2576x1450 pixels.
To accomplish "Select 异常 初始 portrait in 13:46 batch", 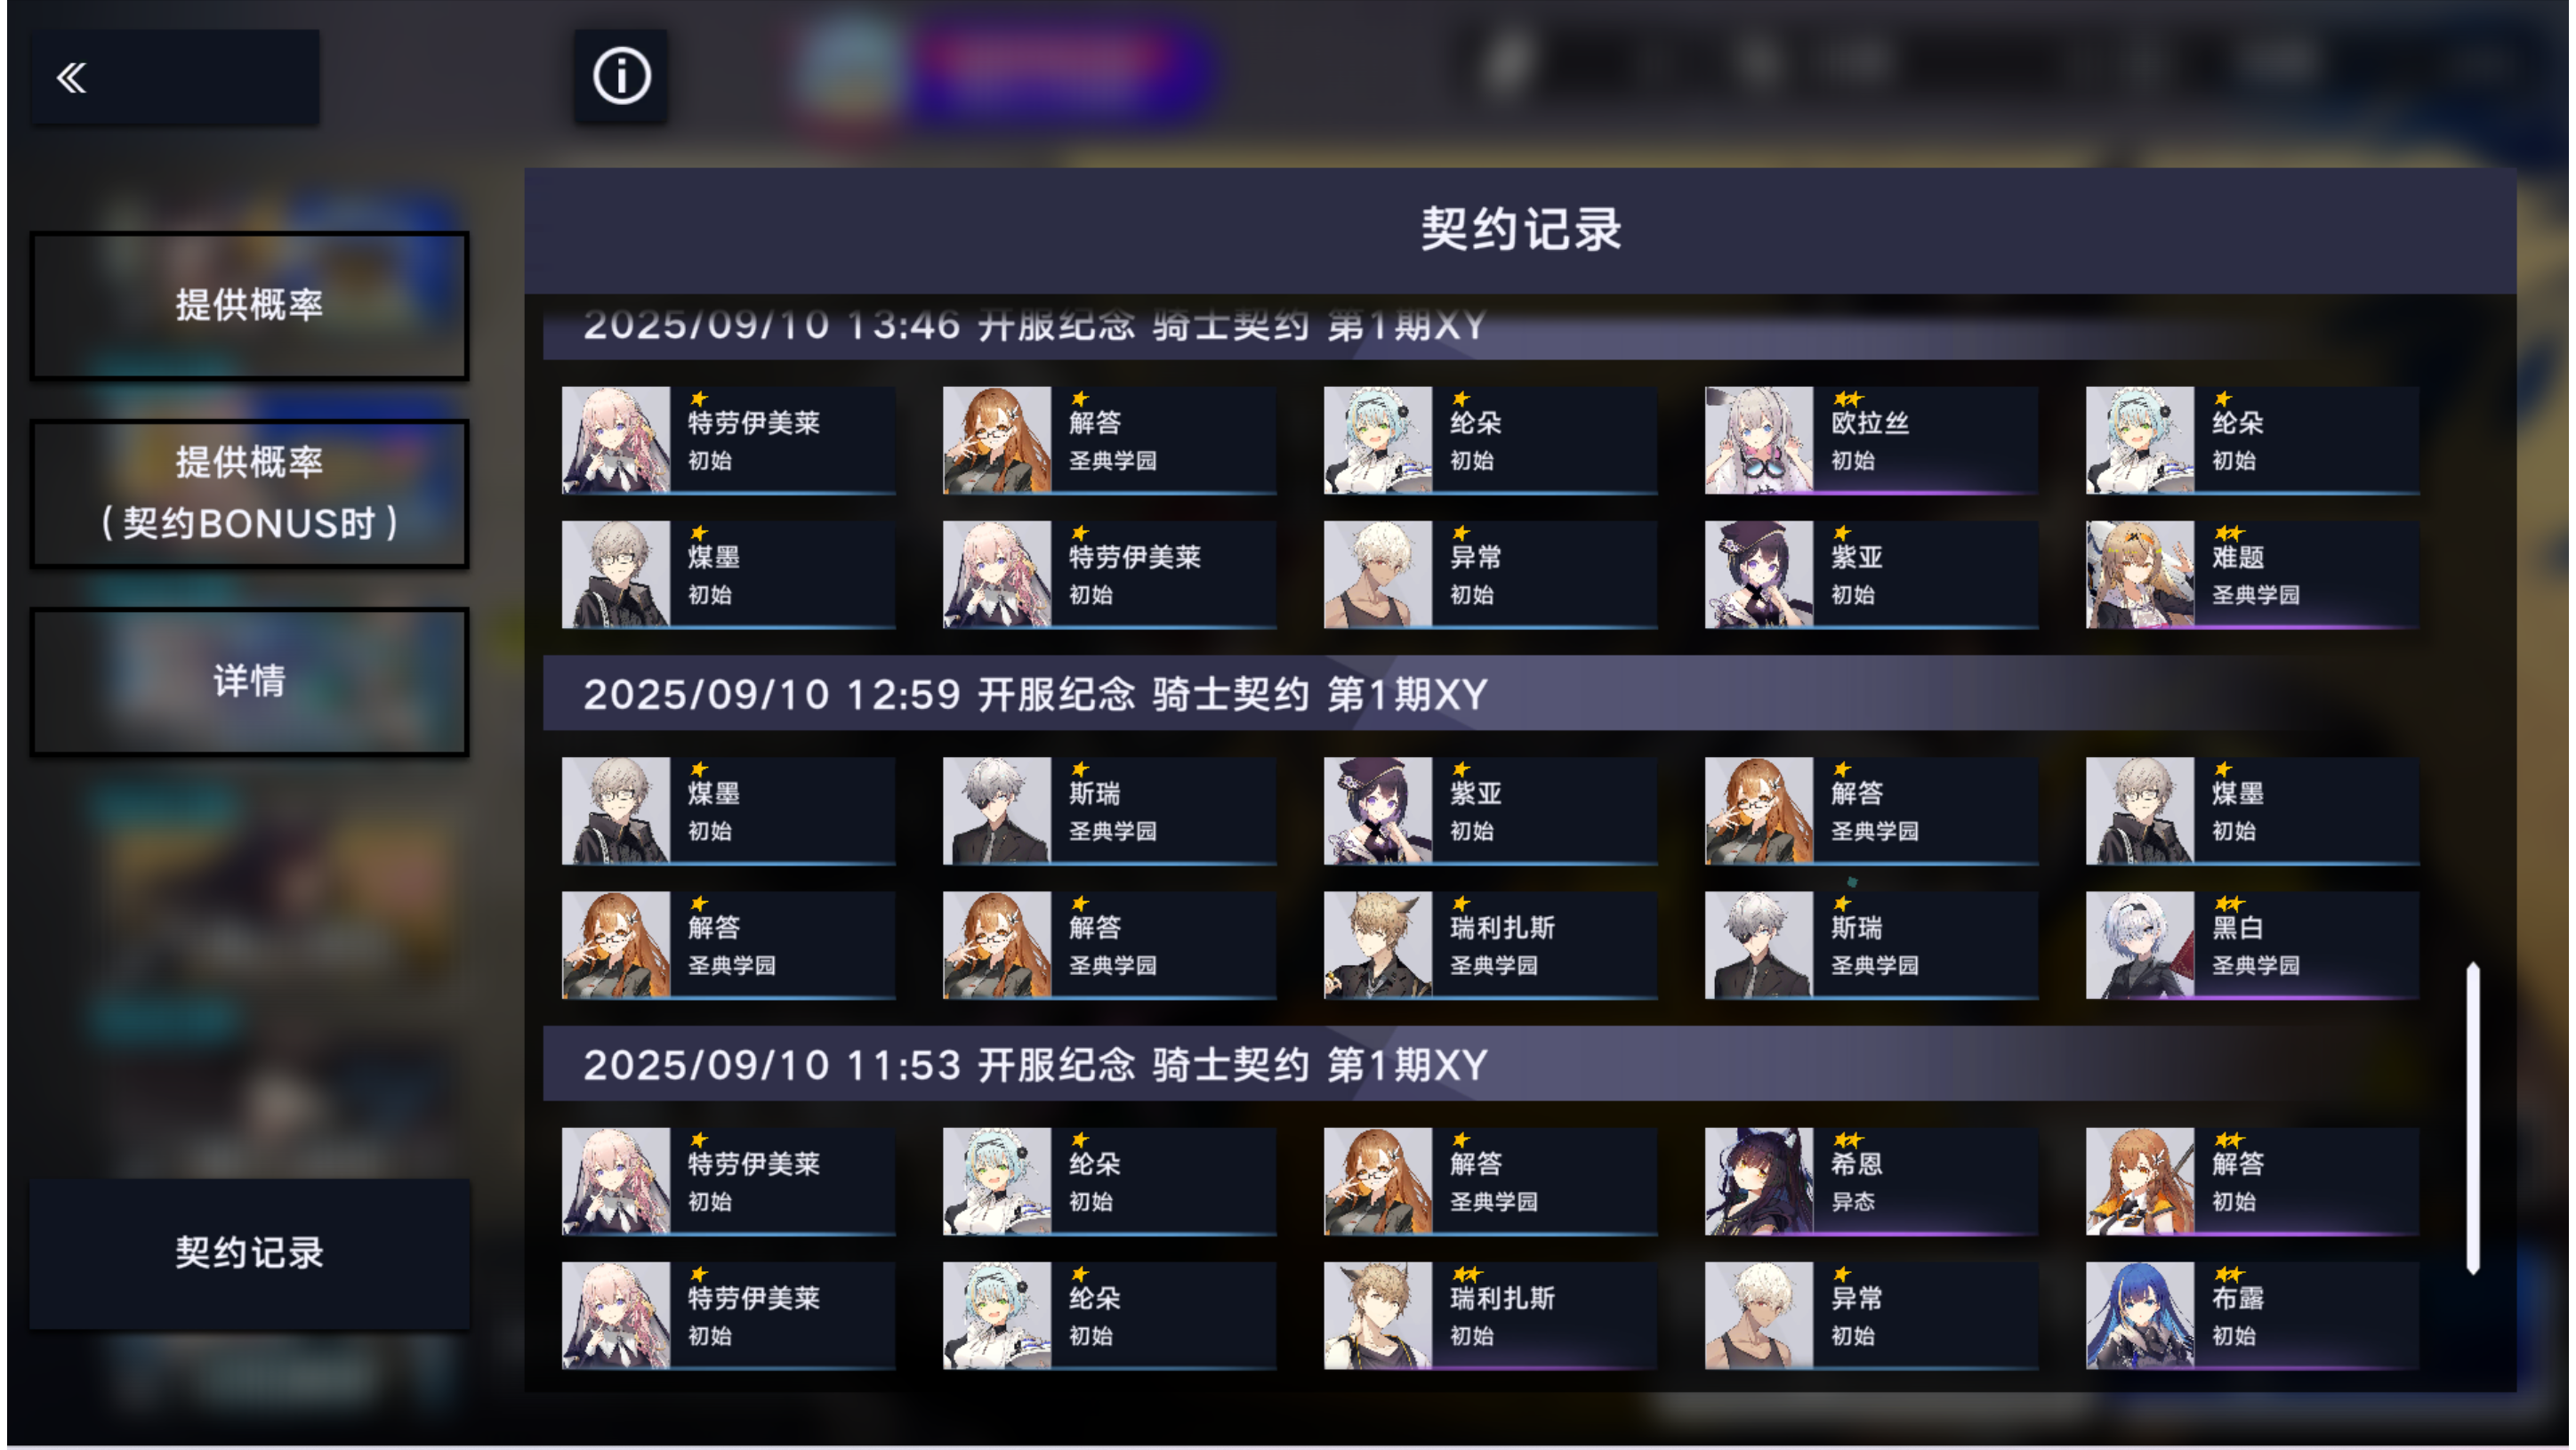I will tap(1377, 575).
